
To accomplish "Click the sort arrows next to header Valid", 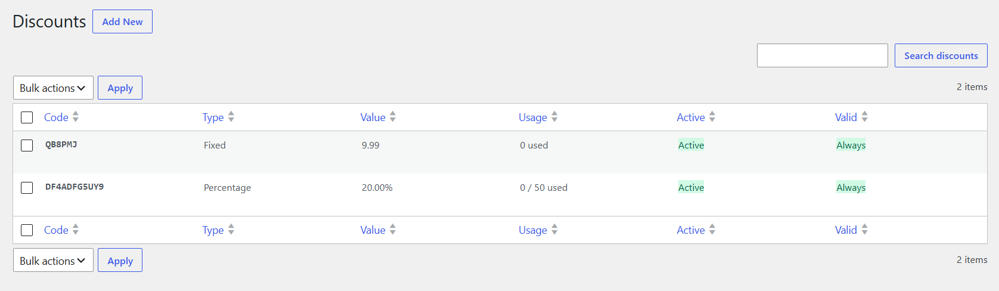I will [865, 117].
